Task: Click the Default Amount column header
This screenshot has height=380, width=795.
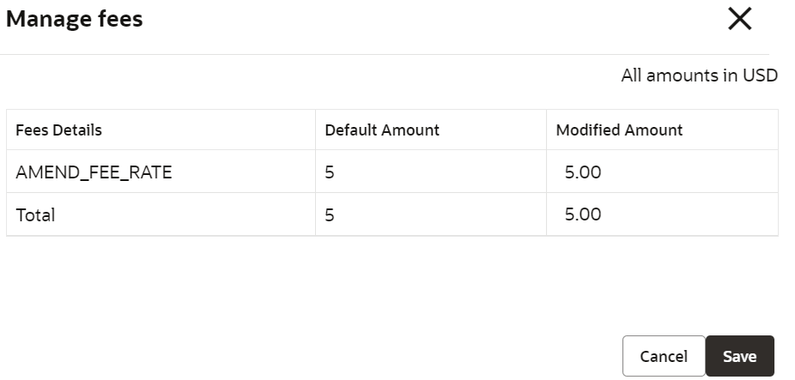Action: click(x=382, y=130)
